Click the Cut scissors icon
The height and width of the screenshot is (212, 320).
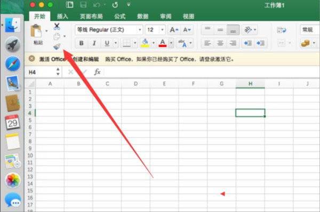point(57,26)
